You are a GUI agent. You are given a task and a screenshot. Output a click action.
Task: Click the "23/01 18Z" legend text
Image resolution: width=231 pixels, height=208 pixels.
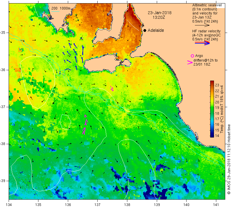(202, 64)
